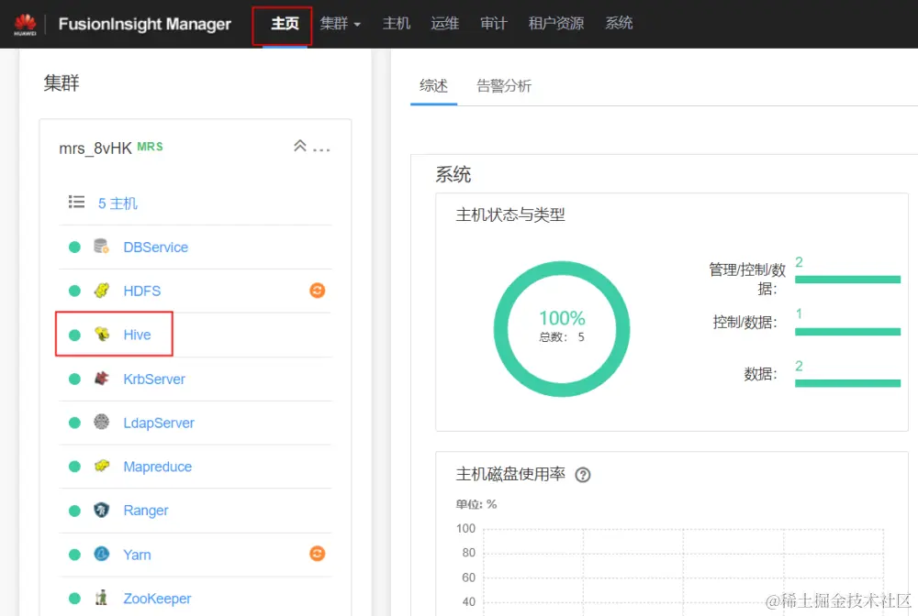The image size is (918, 616).
Task: Open the 审计 navigation item
Action: point(494,24)
